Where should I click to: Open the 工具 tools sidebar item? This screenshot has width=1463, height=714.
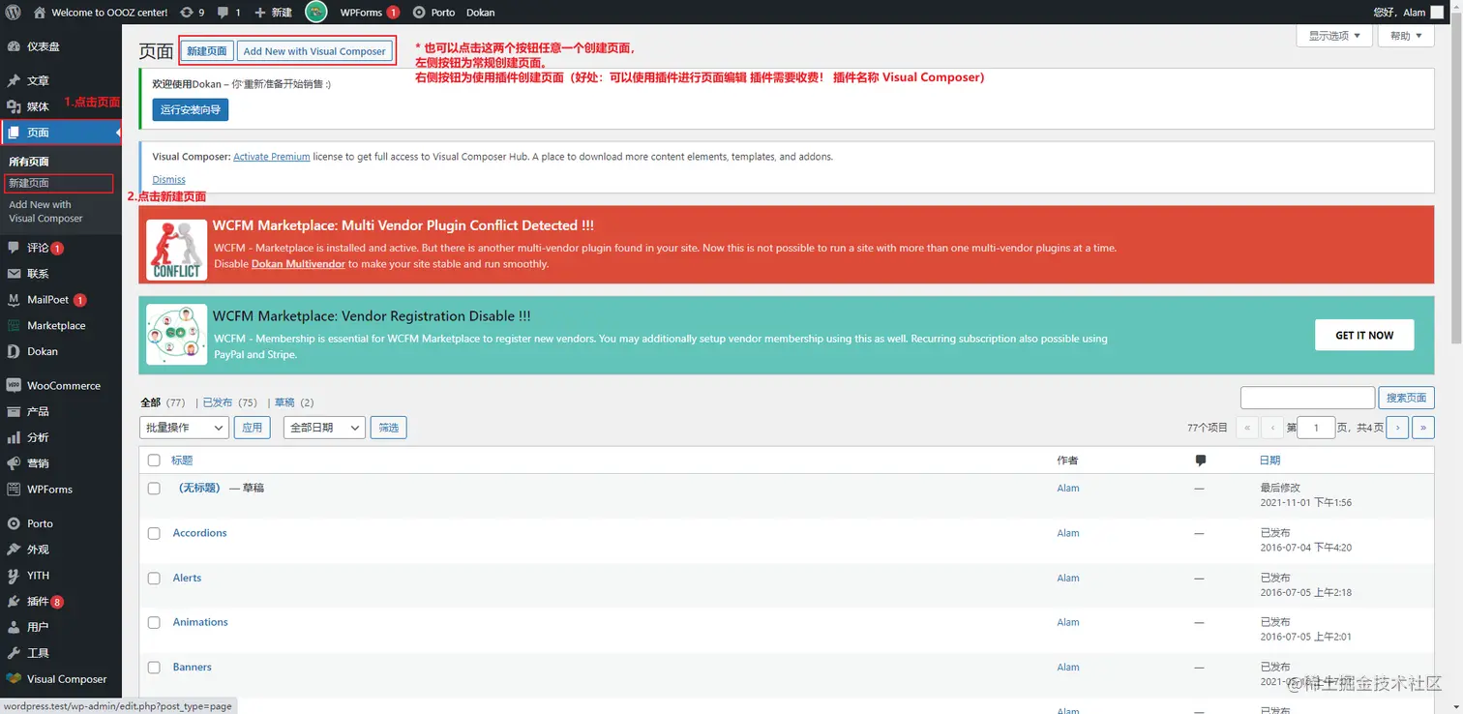pos(61,653)
